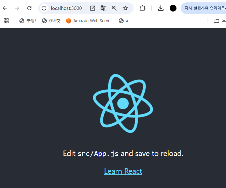
Task: Translate this page icon
Action: pos(103,8)
